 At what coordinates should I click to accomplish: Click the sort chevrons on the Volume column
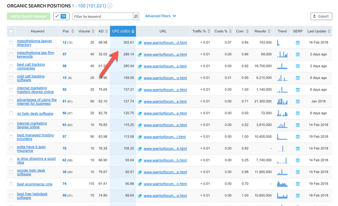click(93, 31)
